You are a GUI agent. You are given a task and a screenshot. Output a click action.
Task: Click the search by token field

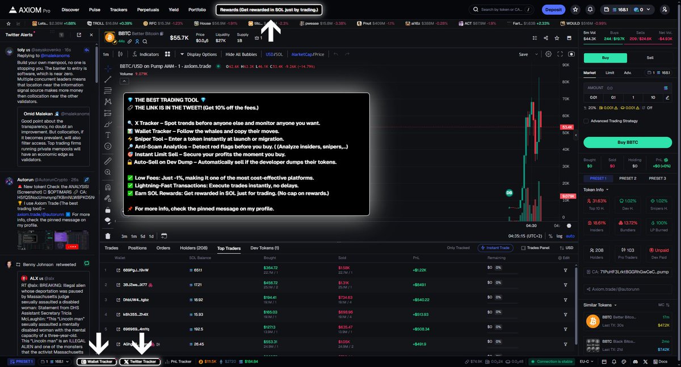pos(502,10)
